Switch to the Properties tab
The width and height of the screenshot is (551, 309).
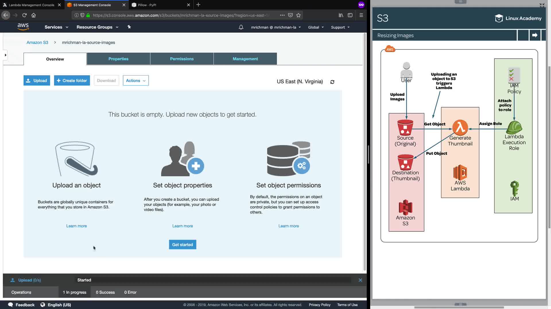pyautogui.click(x=118, y=59)
